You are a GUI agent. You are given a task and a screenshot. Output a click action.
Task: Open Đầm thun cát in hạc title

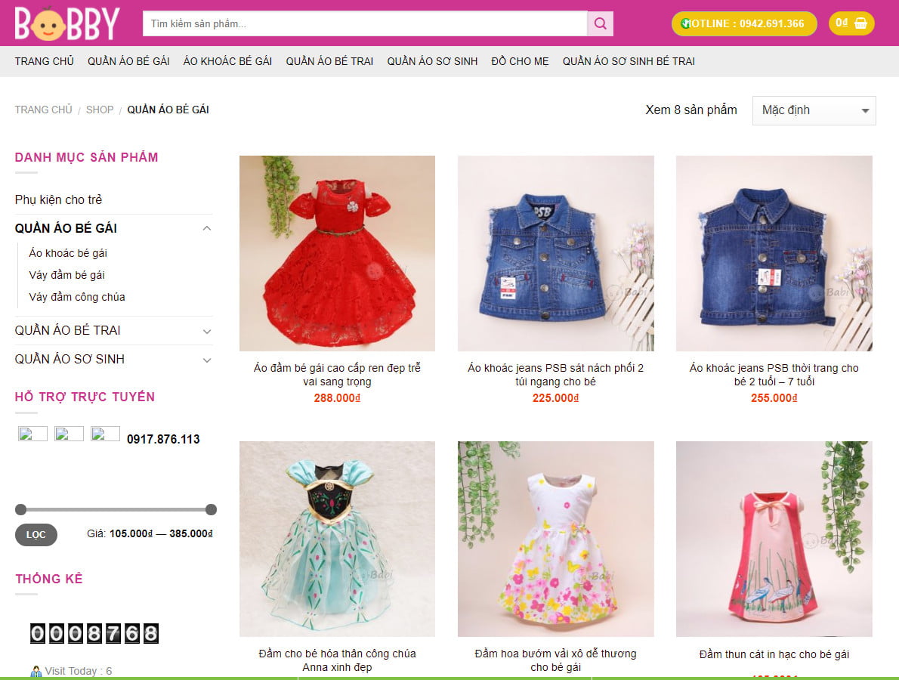click(x=774, y=654)
